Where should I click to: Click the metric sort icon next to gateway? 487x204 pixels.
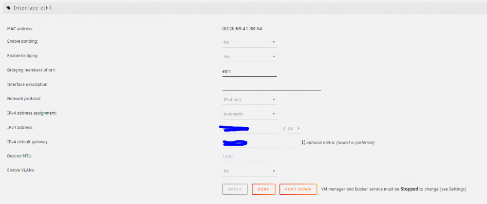coord(303,143)
